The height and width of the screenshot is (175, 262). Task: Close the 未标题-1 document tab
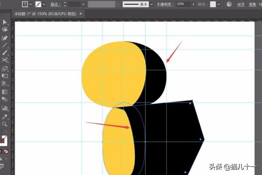click(81, 14)
